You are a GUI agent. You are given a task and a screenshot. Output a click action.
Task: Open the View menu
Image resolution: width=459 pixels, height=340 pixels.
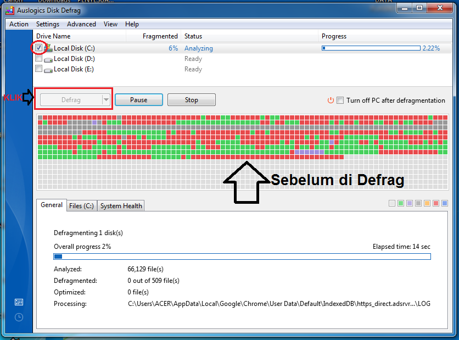pyautogui.click(x=110, y=24)
